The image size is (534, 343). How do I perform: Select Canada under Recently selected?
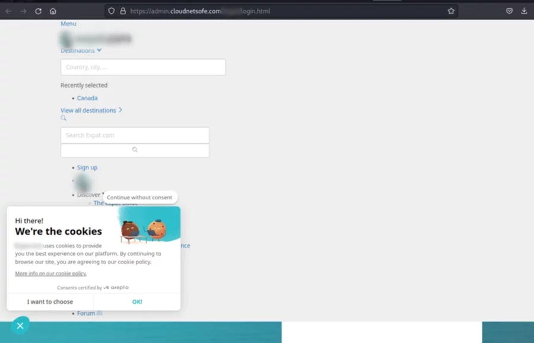pyautogui.click(x=87, y=97)
